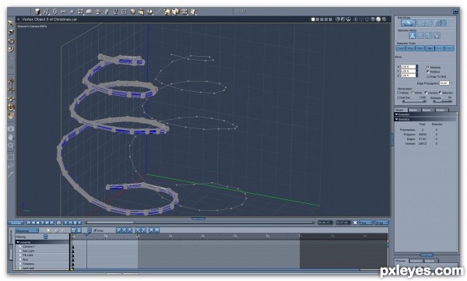Click the universal manipulator sphere icon in left toolbar

tap(11, 107)
